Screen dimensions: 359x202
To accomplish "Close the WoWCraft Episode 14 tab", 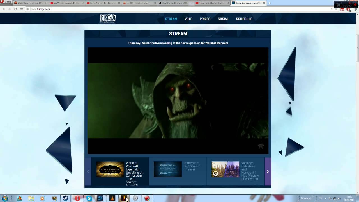I will point(82,3).
